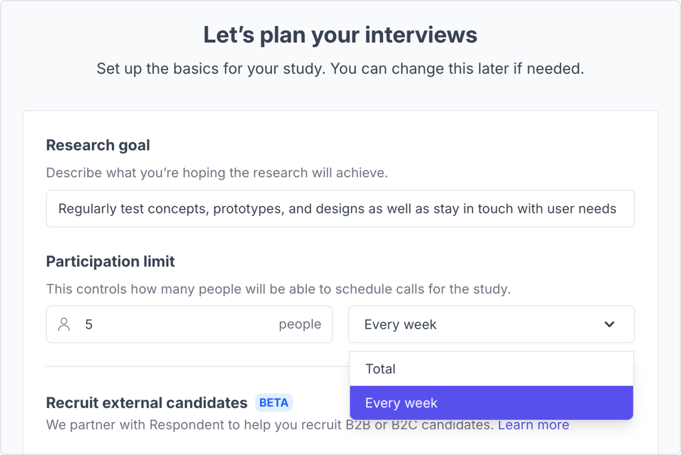Click the 'Let's plan your interviews' title
The width and height of the screenshot is (681, 455).
pyautogui.click(x=340, y=35)
